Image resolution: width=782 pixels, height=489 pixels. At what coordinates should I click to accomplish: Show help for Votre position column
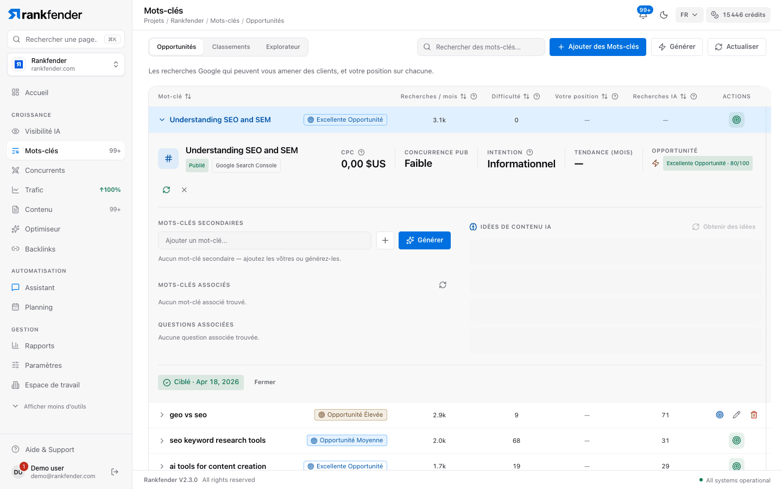[615, 96]
